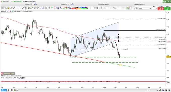Insert a text annotation box
171x92 pixels.
tap(46, 8)
